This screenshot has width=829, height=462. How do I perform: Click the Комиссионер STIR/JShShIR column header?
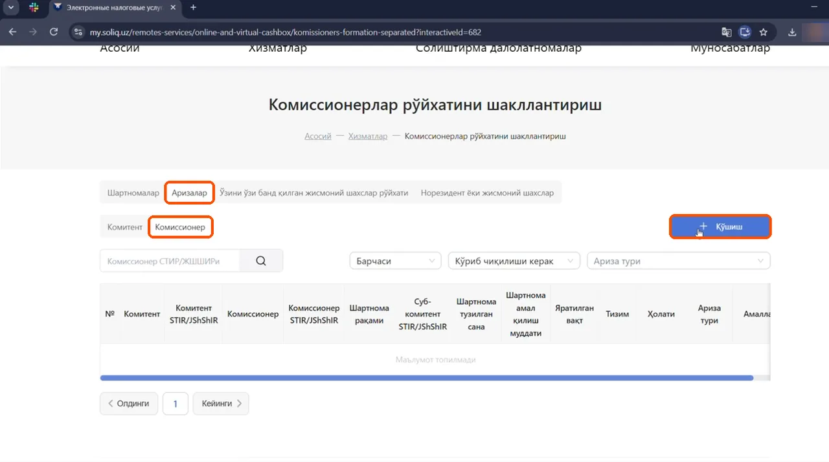click(314, 314)
